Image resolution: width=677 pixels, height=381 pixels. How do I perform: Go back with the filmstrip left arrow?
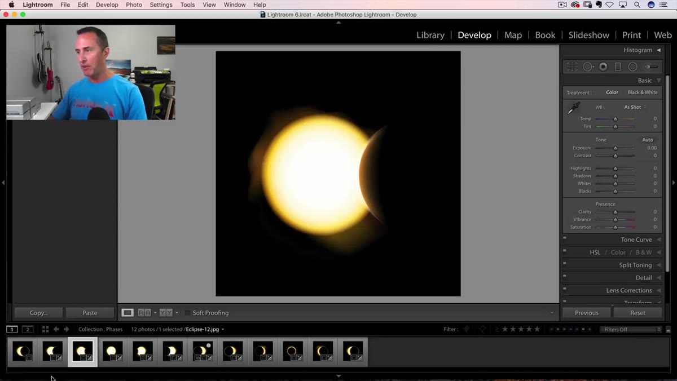click(x=56, y=329)
